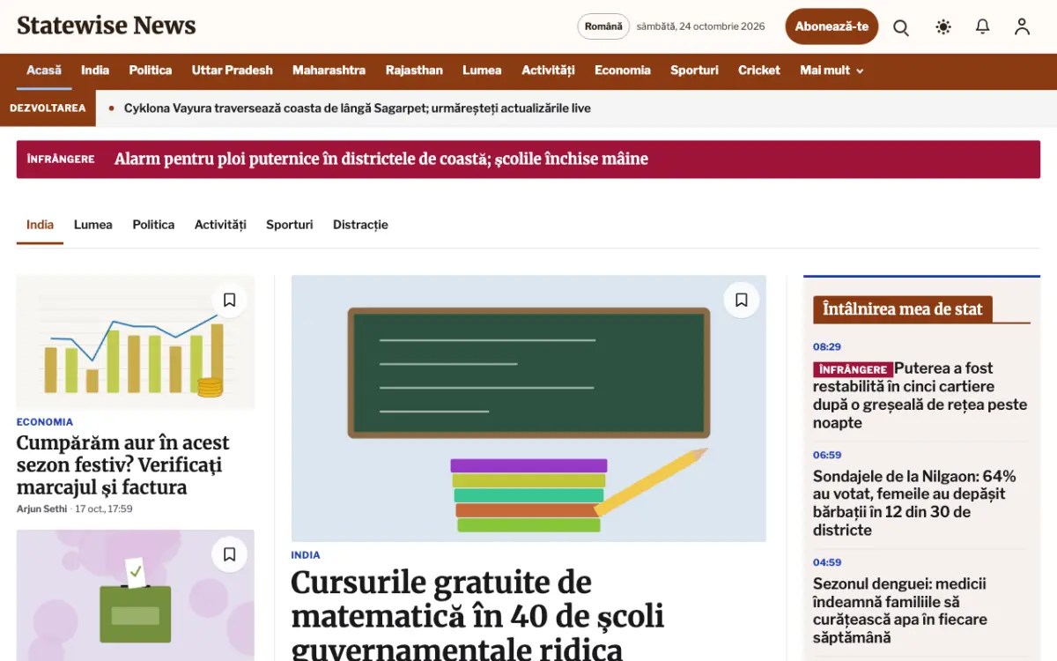Open free math courses headline
This screenshot has height=661, width=1057.
(477, 615)
